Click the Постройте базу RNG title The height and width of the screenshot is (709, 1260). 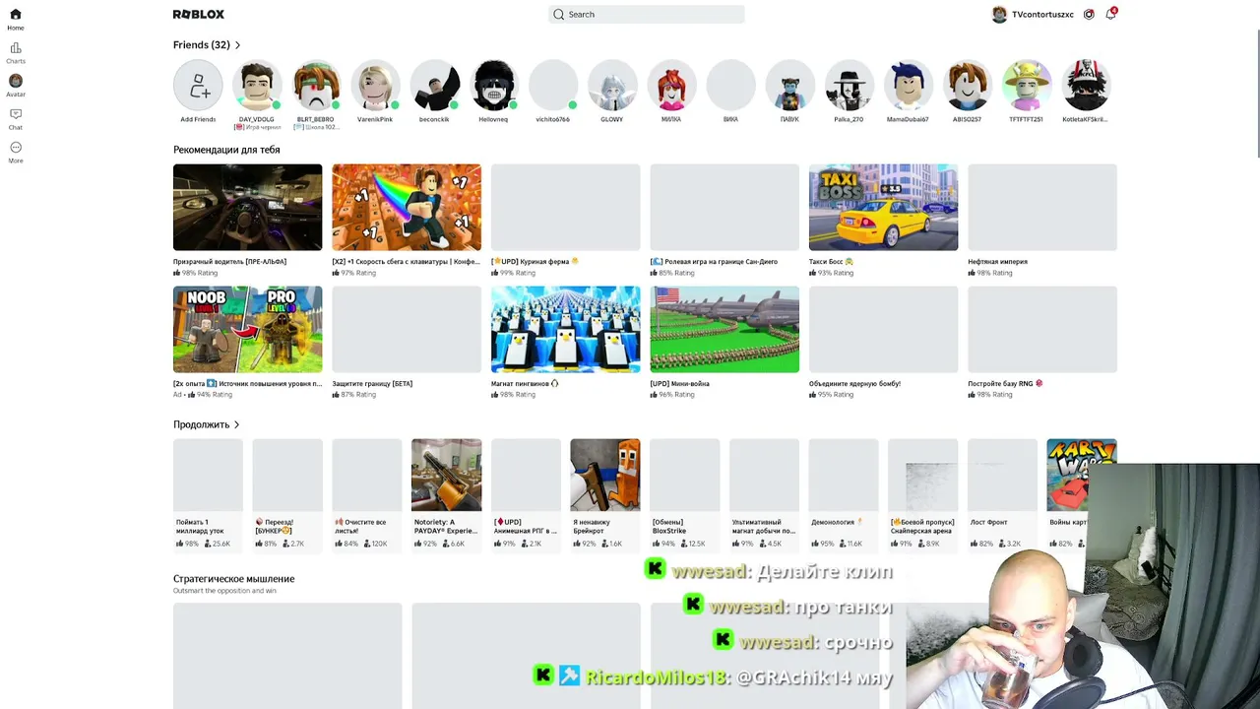(x=1005, y=384)
